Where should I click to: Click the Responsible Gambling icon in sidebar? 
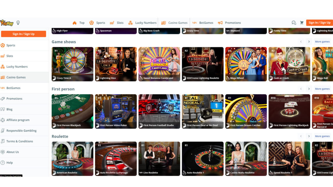(3, 131)
